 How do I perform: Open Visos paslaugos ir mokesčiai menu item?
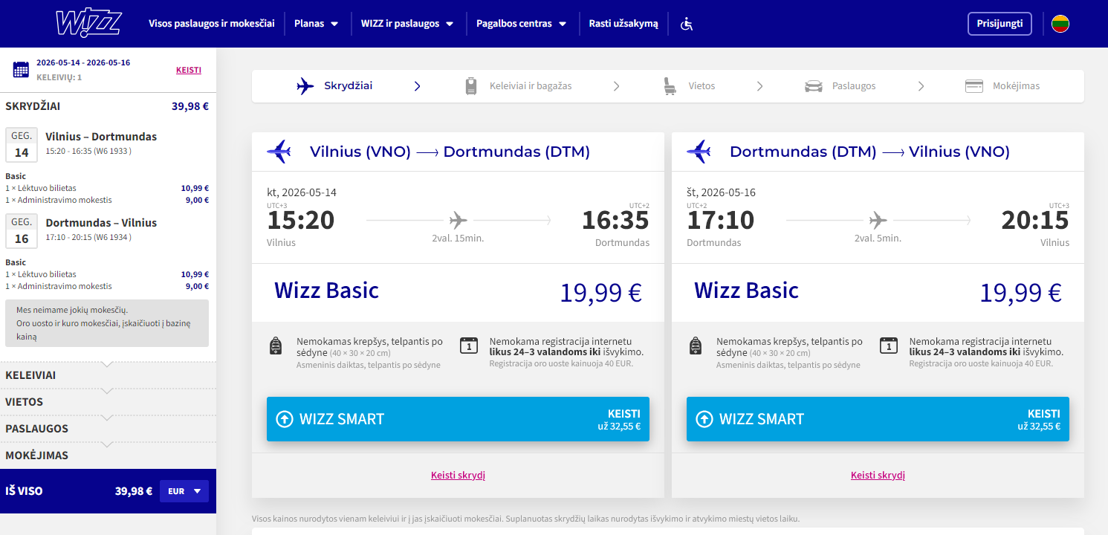tap(212, 24)
